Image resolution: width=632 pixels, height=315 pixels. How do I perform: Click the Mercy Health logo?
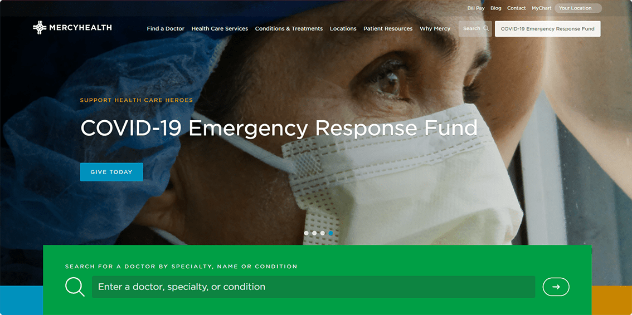coord(72,28)
